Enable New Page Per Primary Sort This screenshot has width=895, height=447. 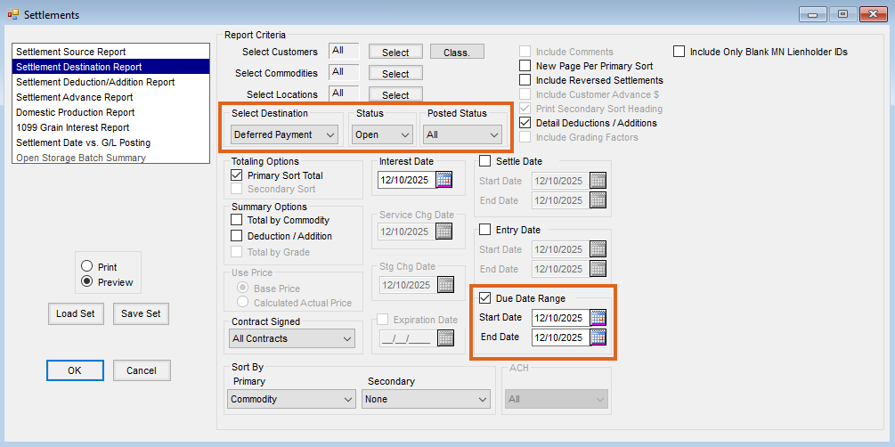(525, 66)
